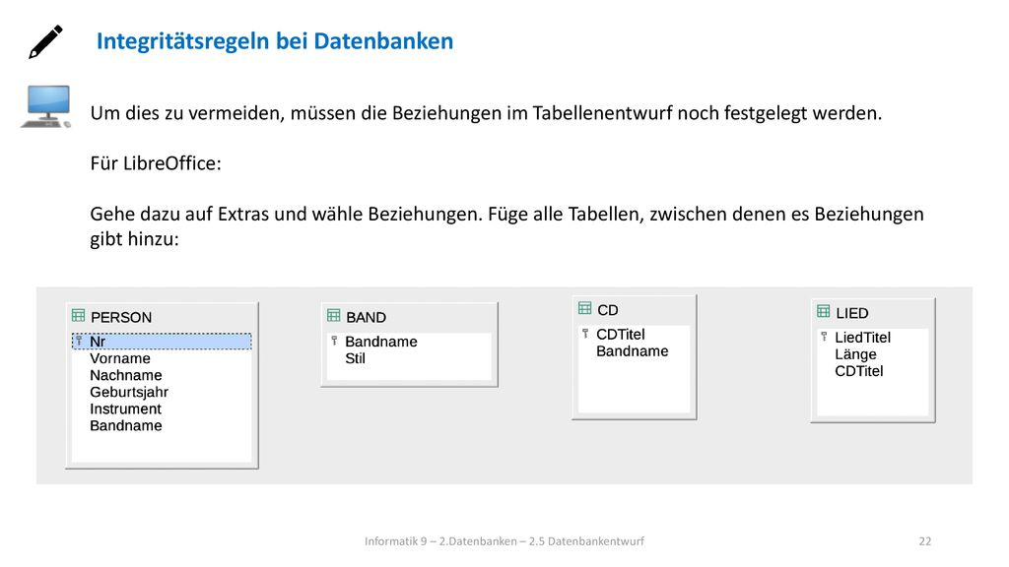Select the LIED table header
Viewport: 1009px width, 567px height.
pos(873,313)
